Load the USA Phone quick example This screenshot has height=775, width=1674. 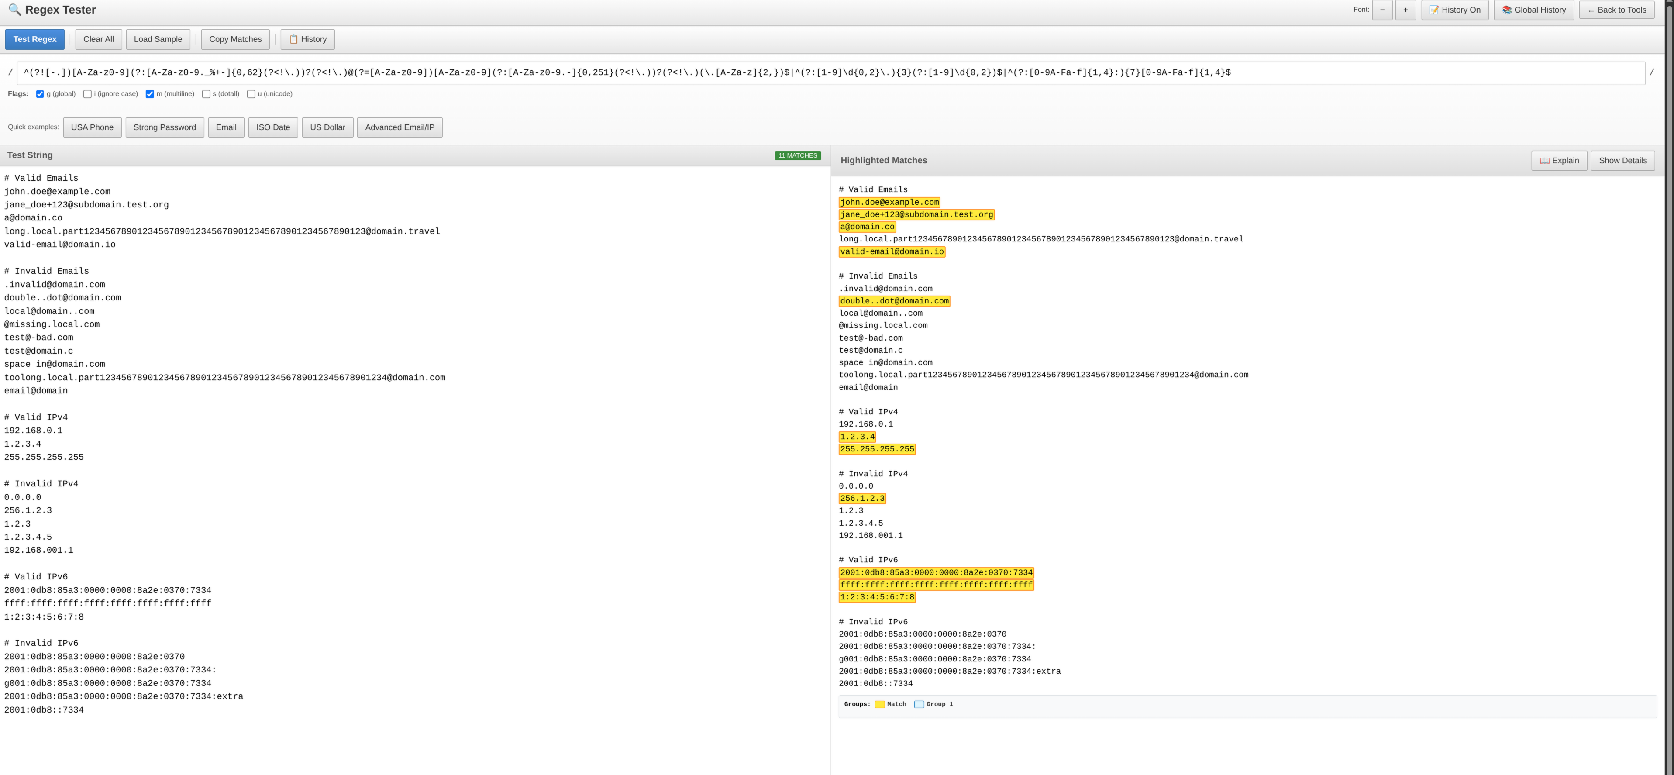coord(92,127)
